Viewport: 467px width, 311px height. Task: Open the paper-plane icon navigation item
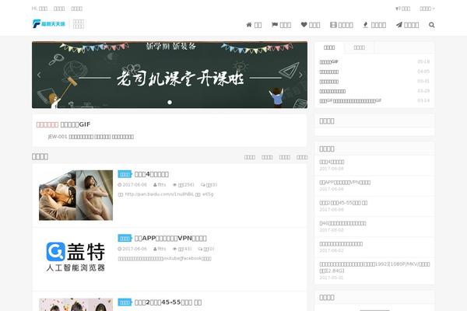click(407, 25)
